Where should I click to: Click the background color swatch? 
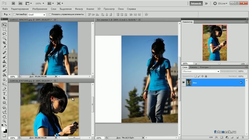point(5,131)
